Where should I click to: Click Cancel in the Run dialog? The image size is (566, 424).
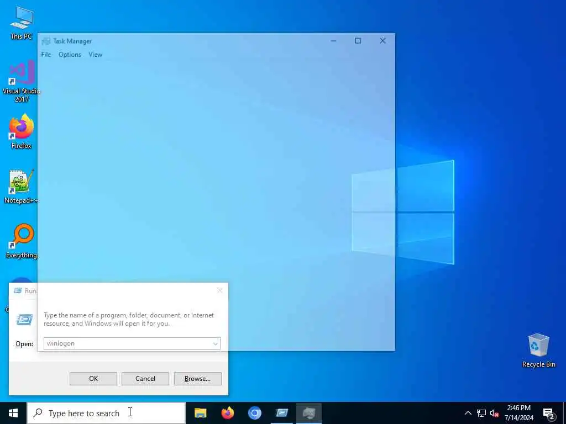[145, 379]
